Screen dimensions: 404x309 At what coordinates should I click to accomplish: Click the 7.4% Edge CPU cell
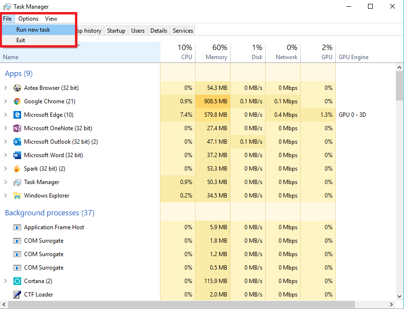click(x=178, y=115)
